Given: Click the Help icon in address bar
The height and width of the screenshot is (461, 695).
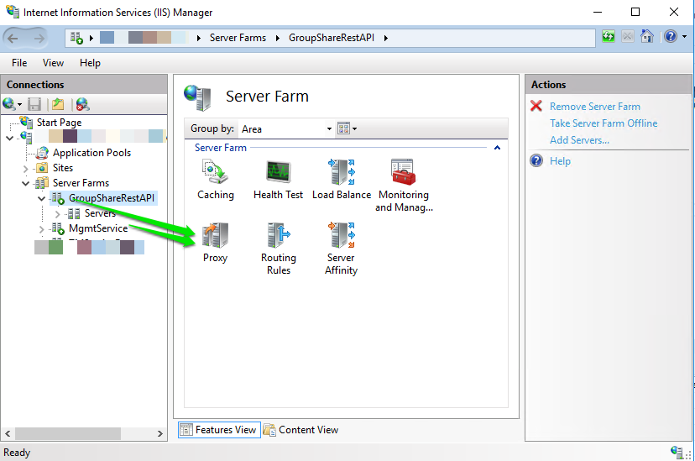Looking at the screenshot, I should [x=670, y=37].
